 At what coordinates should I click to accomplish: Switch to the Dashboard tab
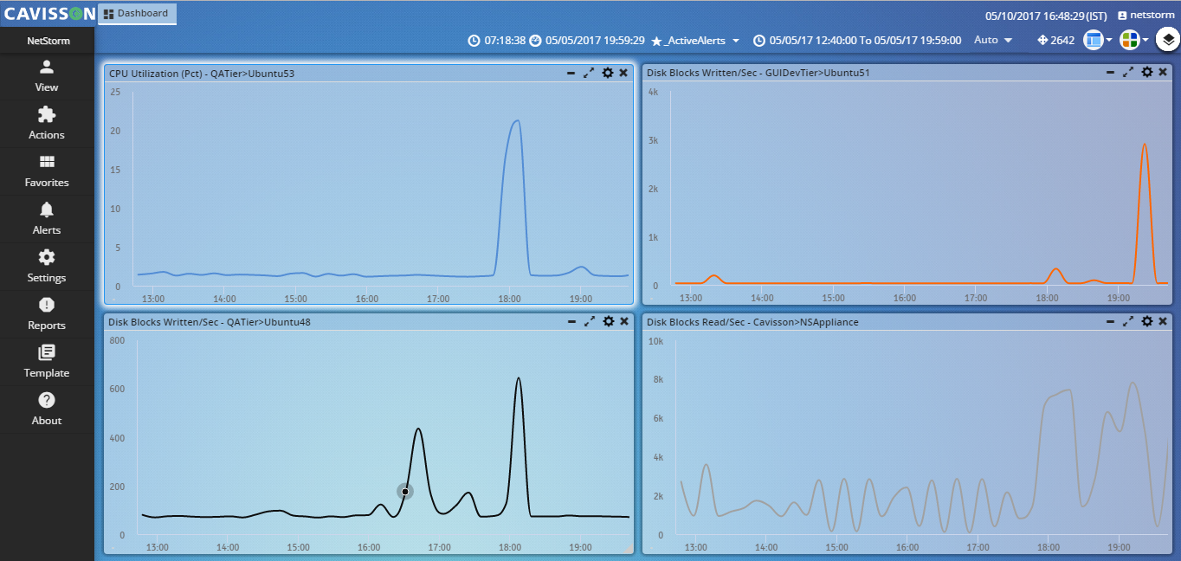(x=137, y=14)
